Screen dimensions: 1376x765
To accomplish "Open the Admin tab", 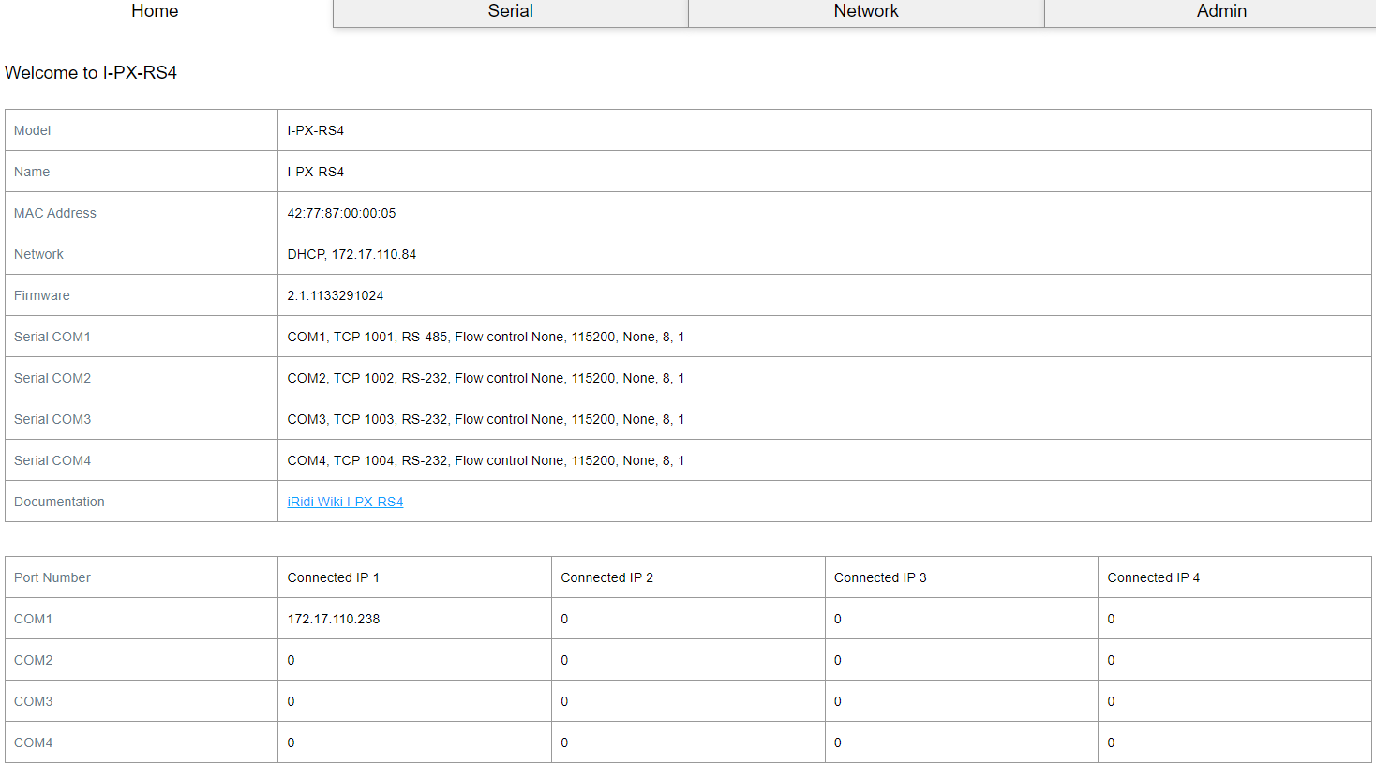I will coord(1220,11).
